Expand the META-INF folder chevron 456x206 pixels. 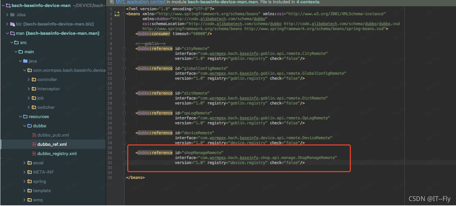(x=25, y=172)
